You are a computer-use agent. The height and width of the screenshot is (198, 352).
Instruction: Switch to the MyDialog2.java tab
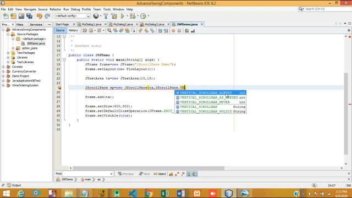(x=123, y=24)
